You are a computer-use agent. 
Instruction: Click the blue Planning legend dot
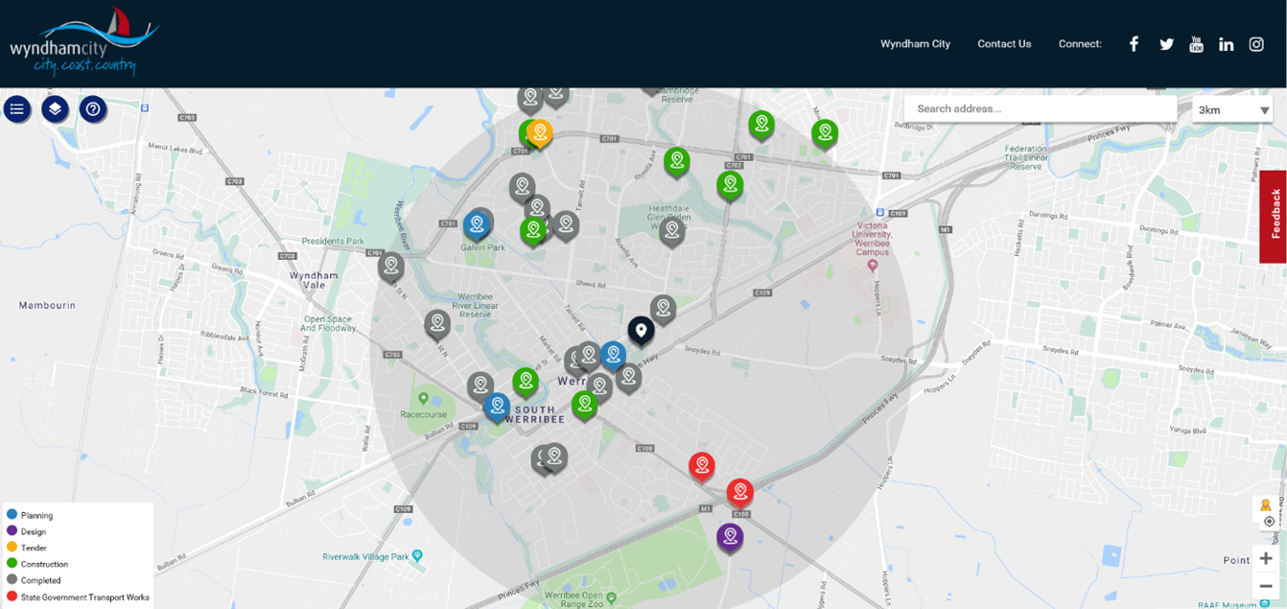[12, 515]
